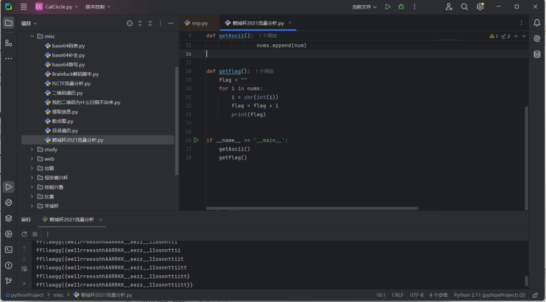Start debugging with the bug icon
This screenshot has width=546, height=302.
click(401, 7)
